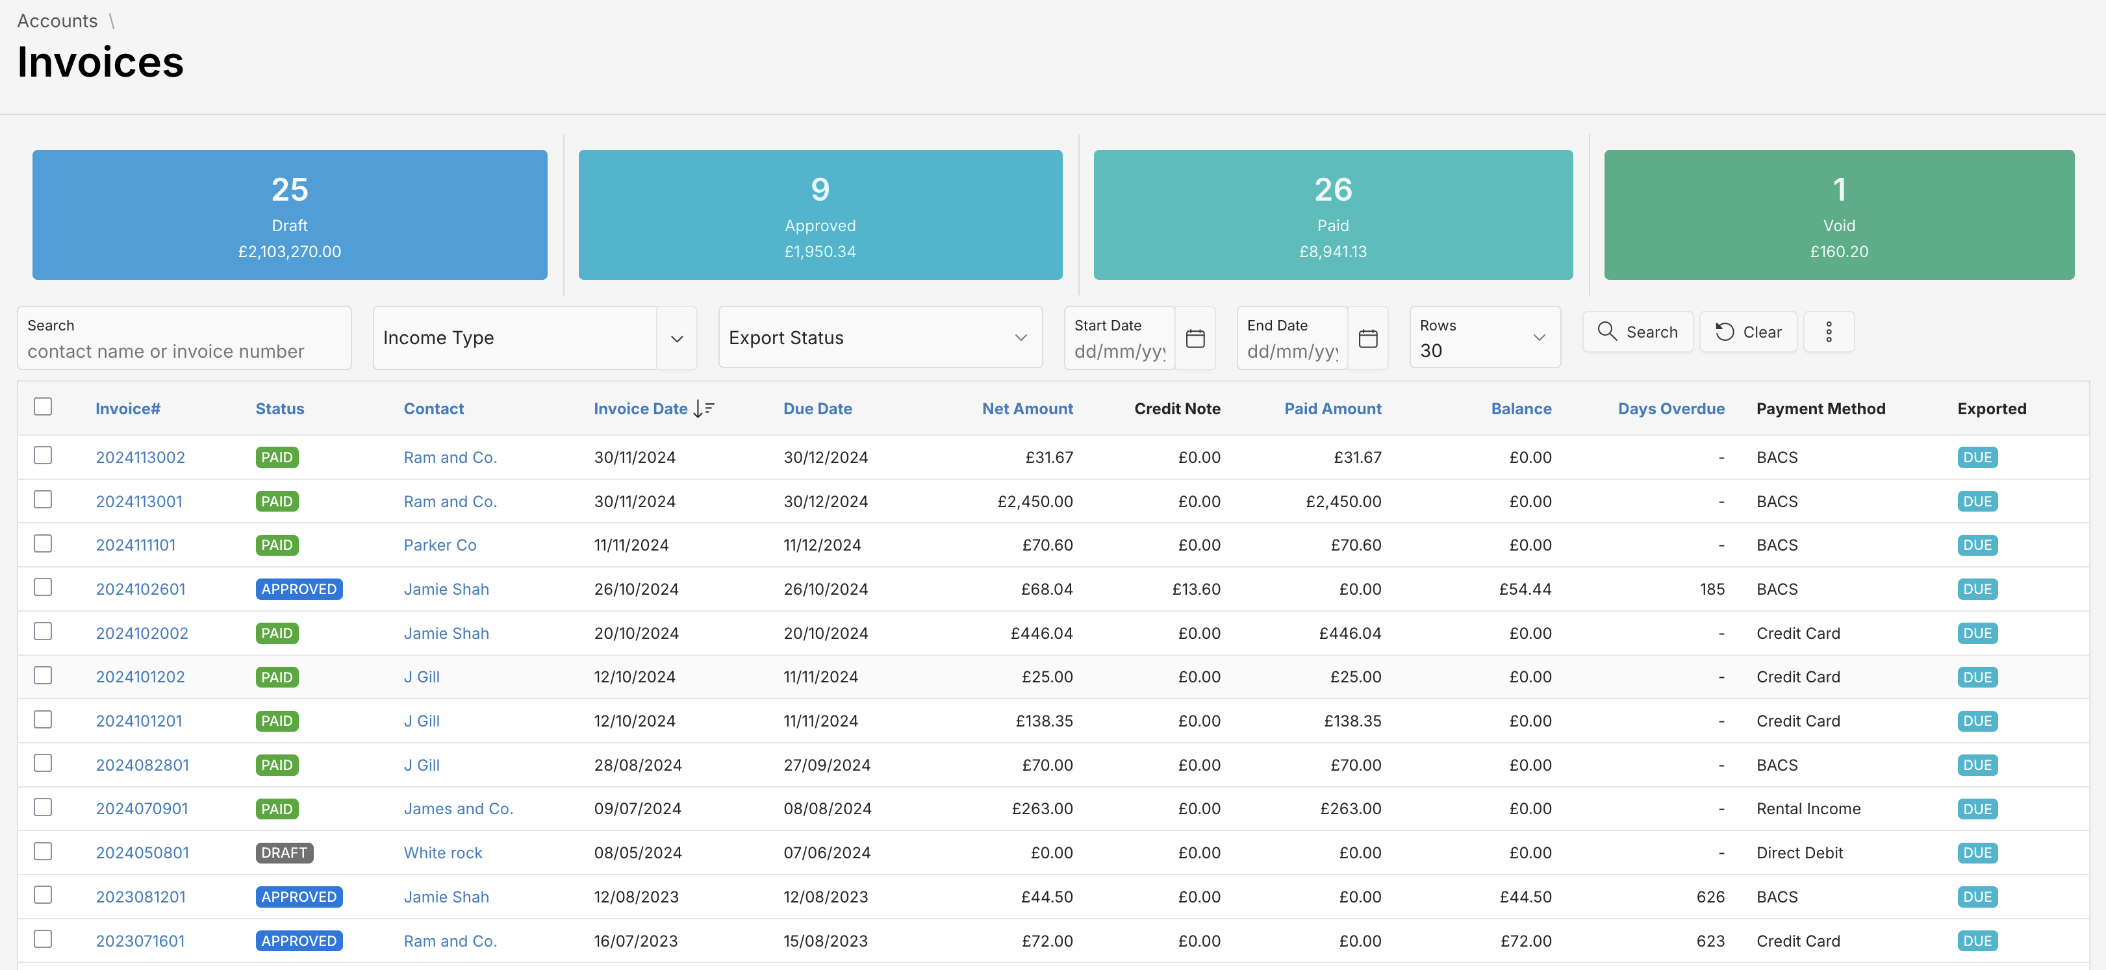Open invoice 2024113001 link
Viewport: 2106px width, 970px height.
139,502
